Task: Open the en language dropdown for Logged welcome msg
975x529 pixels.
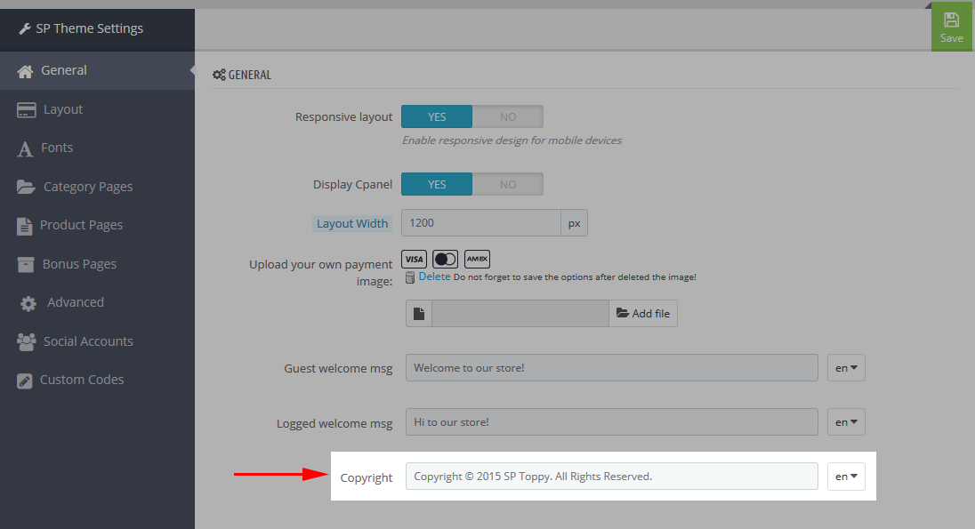Action: pyautogui.click(x=846, y=422)
